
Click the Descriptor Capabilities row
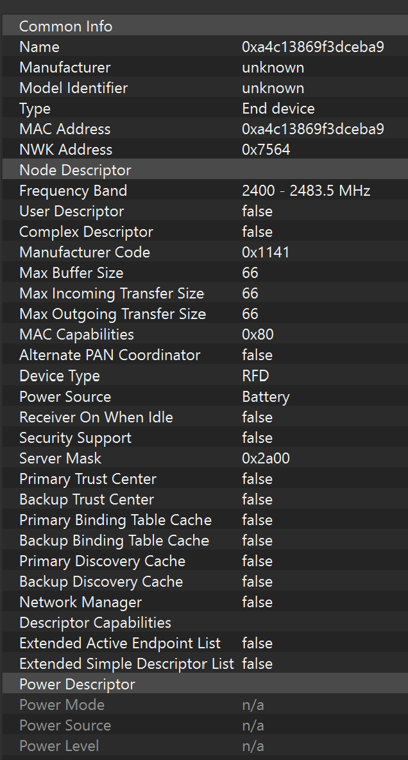pos(95,623)
